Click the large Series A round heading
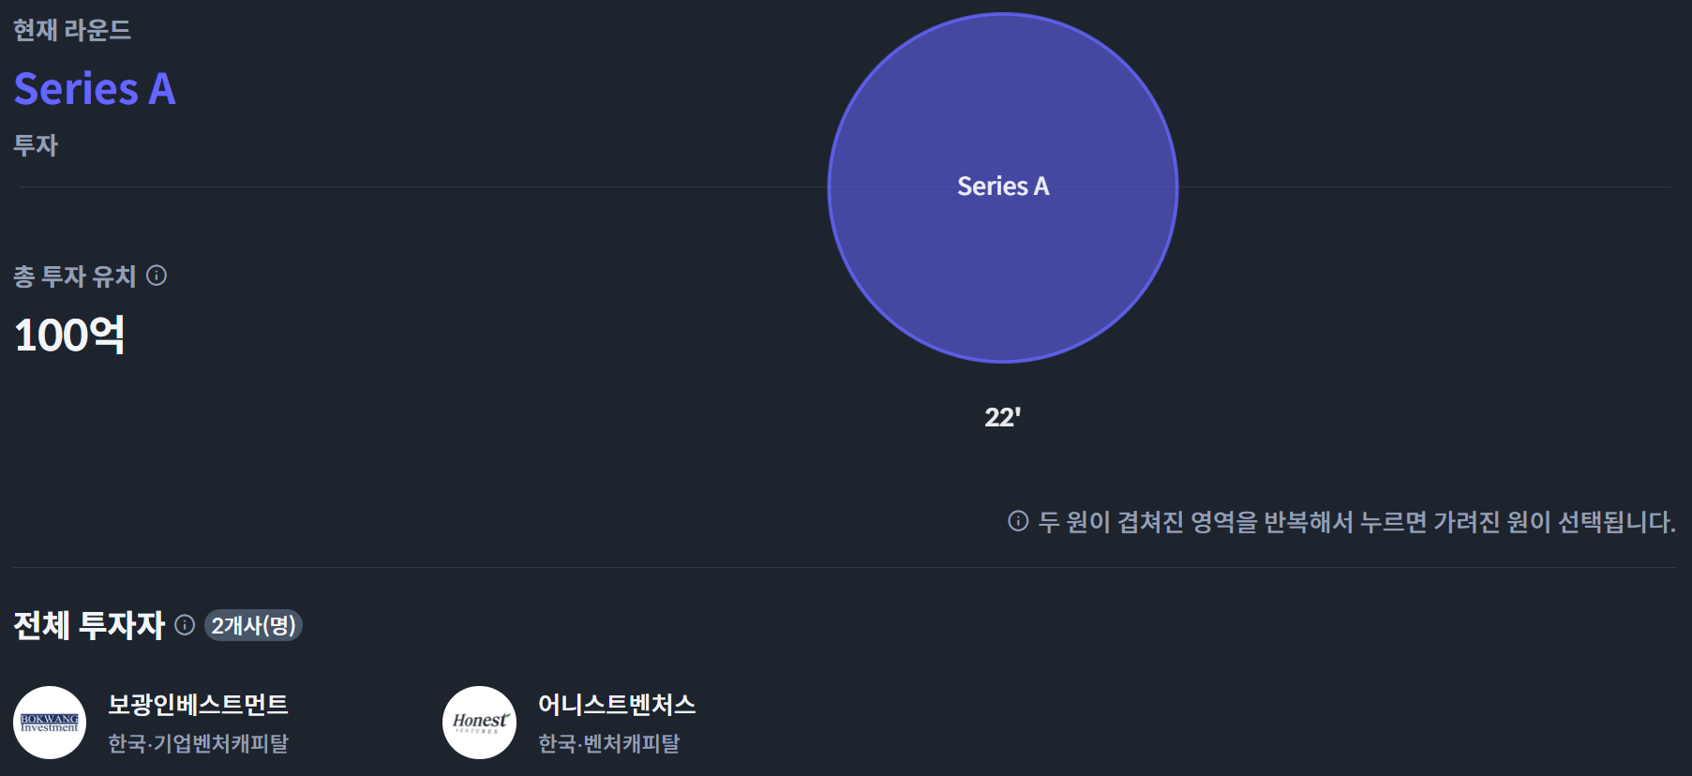This screenshot has width=1692, height=776. (x=95, y=89)
